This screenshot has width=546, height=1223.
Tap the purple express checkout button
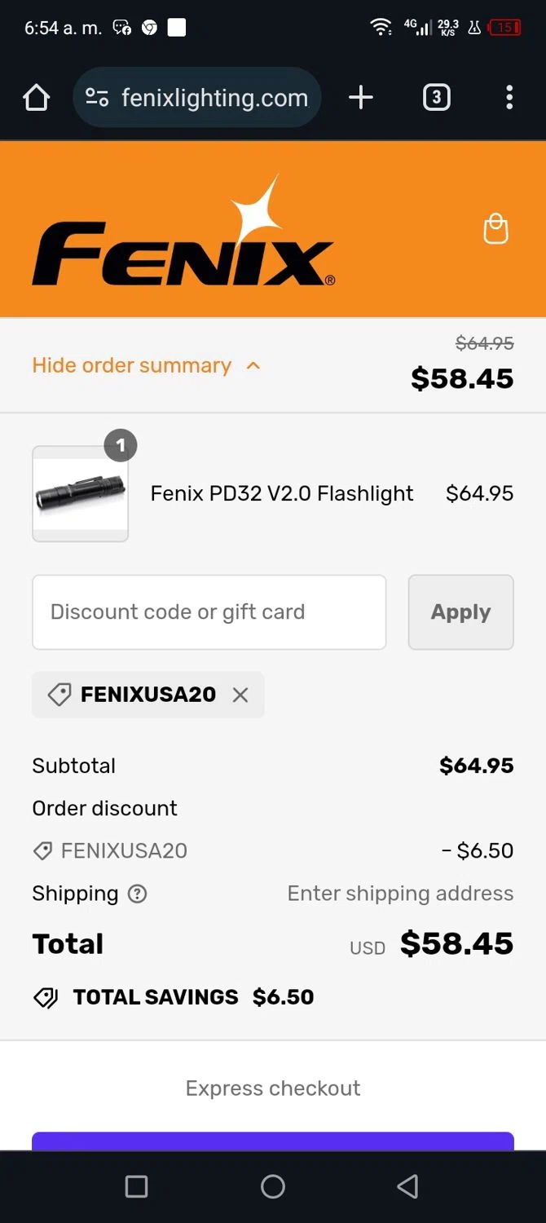(273, 1141)
